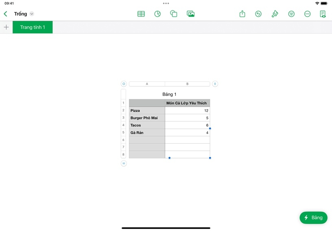Tap the add columns handle
Viewport: 332px width, 231px height.
click(x=215, y=84)
